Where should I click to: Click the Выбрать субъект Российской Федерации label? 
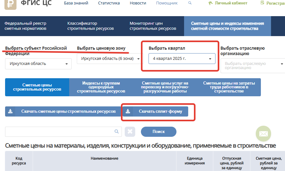tap(36, 51)
